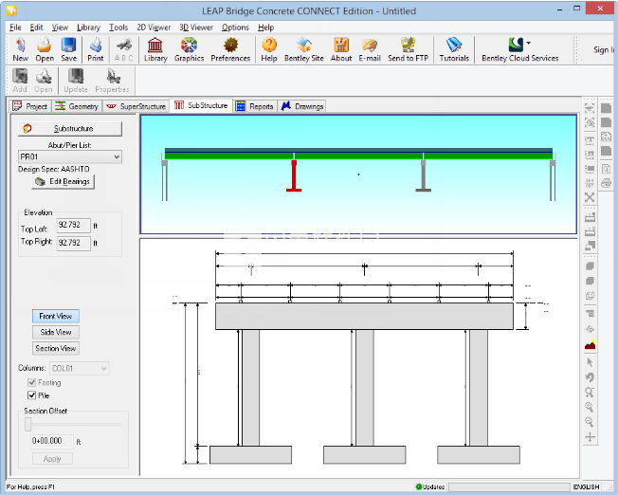
Task: Open the Library toolbar icon
Action: click(x=155, y=49)
